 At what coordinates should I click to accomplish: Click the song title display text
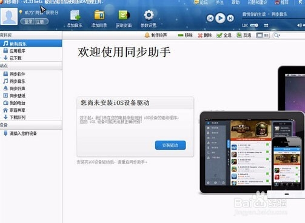tap(264, 14)
